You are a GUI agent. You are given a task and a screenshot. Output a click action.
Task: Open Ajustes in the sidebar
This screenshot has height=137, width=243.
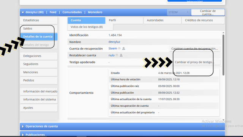39,108
